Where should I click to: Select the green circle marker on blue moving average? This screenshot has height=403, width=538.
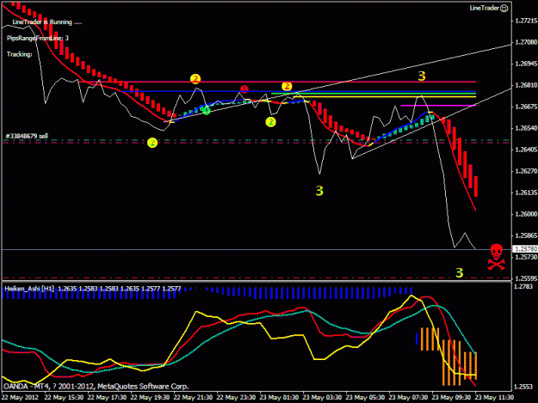[x=207, y=110]
